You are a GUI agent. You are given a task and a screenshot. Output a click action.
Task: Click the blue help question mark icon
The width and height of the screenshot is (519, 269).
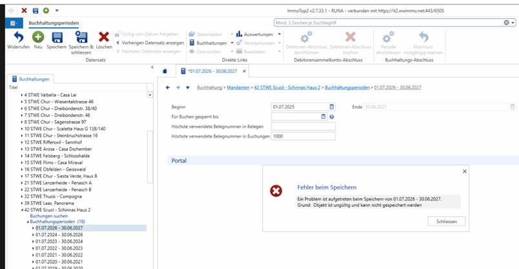332,117
